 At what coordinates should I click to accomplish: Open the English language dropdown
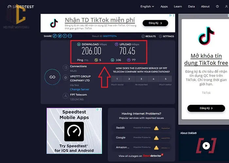(147, 7)
